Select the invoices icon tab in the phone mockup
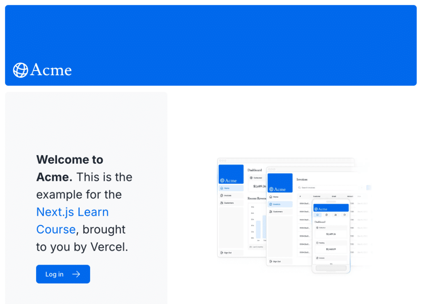 326,215
